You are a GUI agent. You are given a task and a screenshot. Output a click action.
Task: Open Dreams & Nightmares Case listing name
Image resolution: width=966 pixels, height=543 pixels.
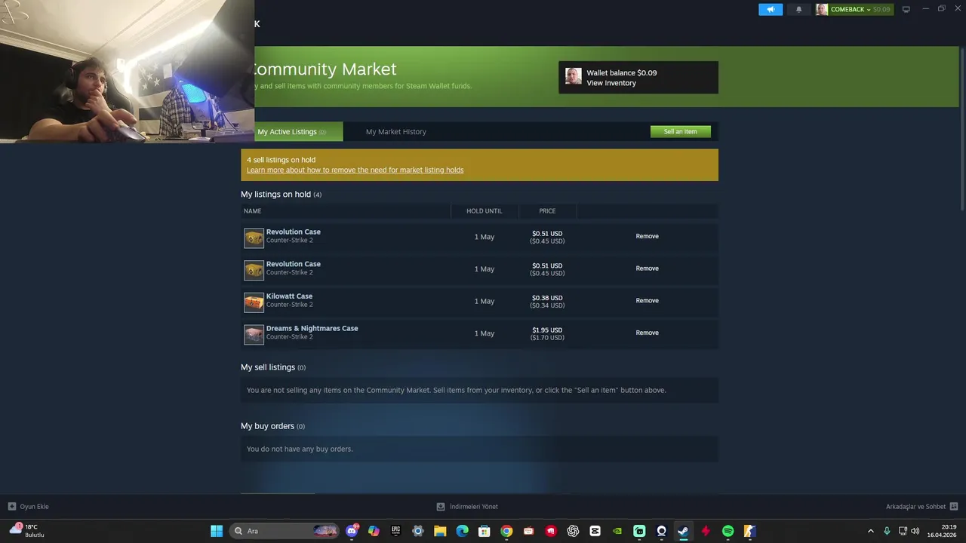[312, 329]
